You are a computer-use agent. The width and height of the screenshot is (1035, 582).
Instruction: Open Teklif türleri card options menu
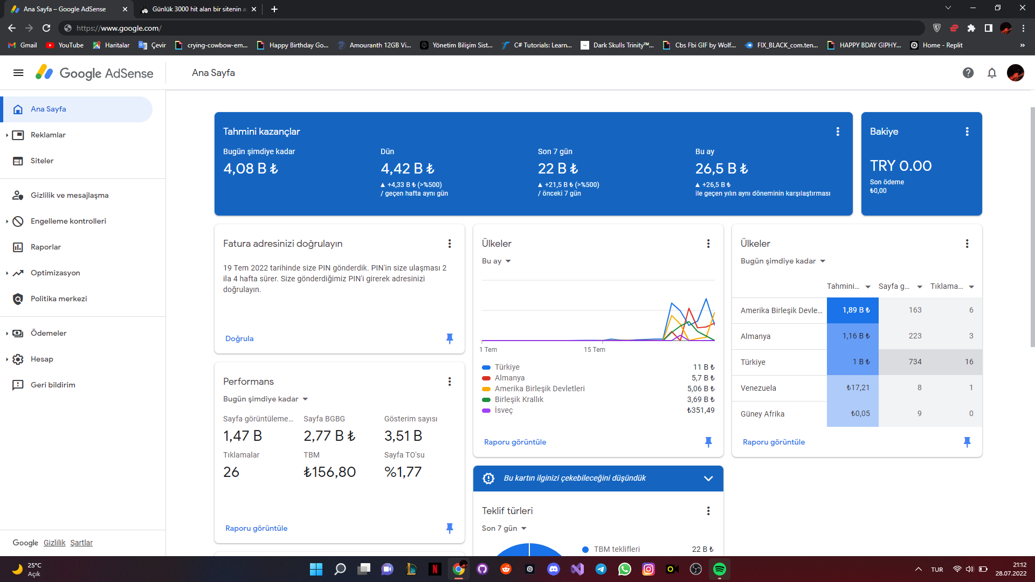tap(708, 511)
